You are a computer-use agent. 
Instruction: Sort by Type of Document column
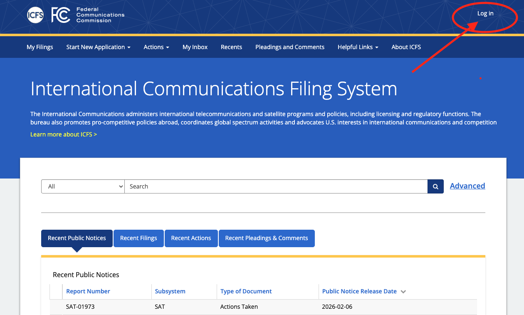pyautogui.click(x=246, y=291)
